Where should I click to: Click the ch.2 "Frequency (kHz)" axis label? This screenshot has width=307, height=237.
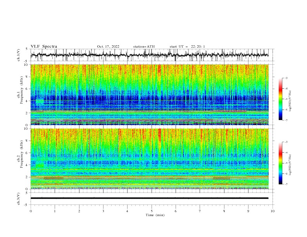coord(22,154)
